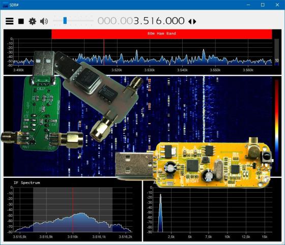Click the audio spectrum tone peak
Screen dimensions: 285x245
(160, 212)
